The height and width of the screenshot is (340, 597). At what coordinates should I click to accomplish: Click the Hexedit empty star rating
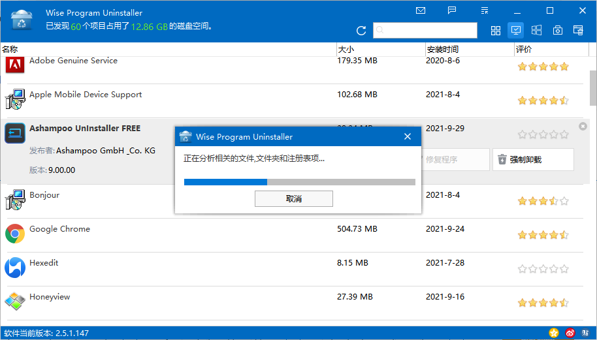[x=543, y=270]
